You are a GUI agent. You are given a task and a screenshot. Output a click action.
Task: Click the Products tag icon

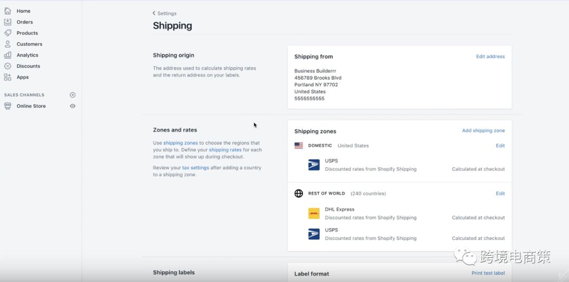(7, 33)
